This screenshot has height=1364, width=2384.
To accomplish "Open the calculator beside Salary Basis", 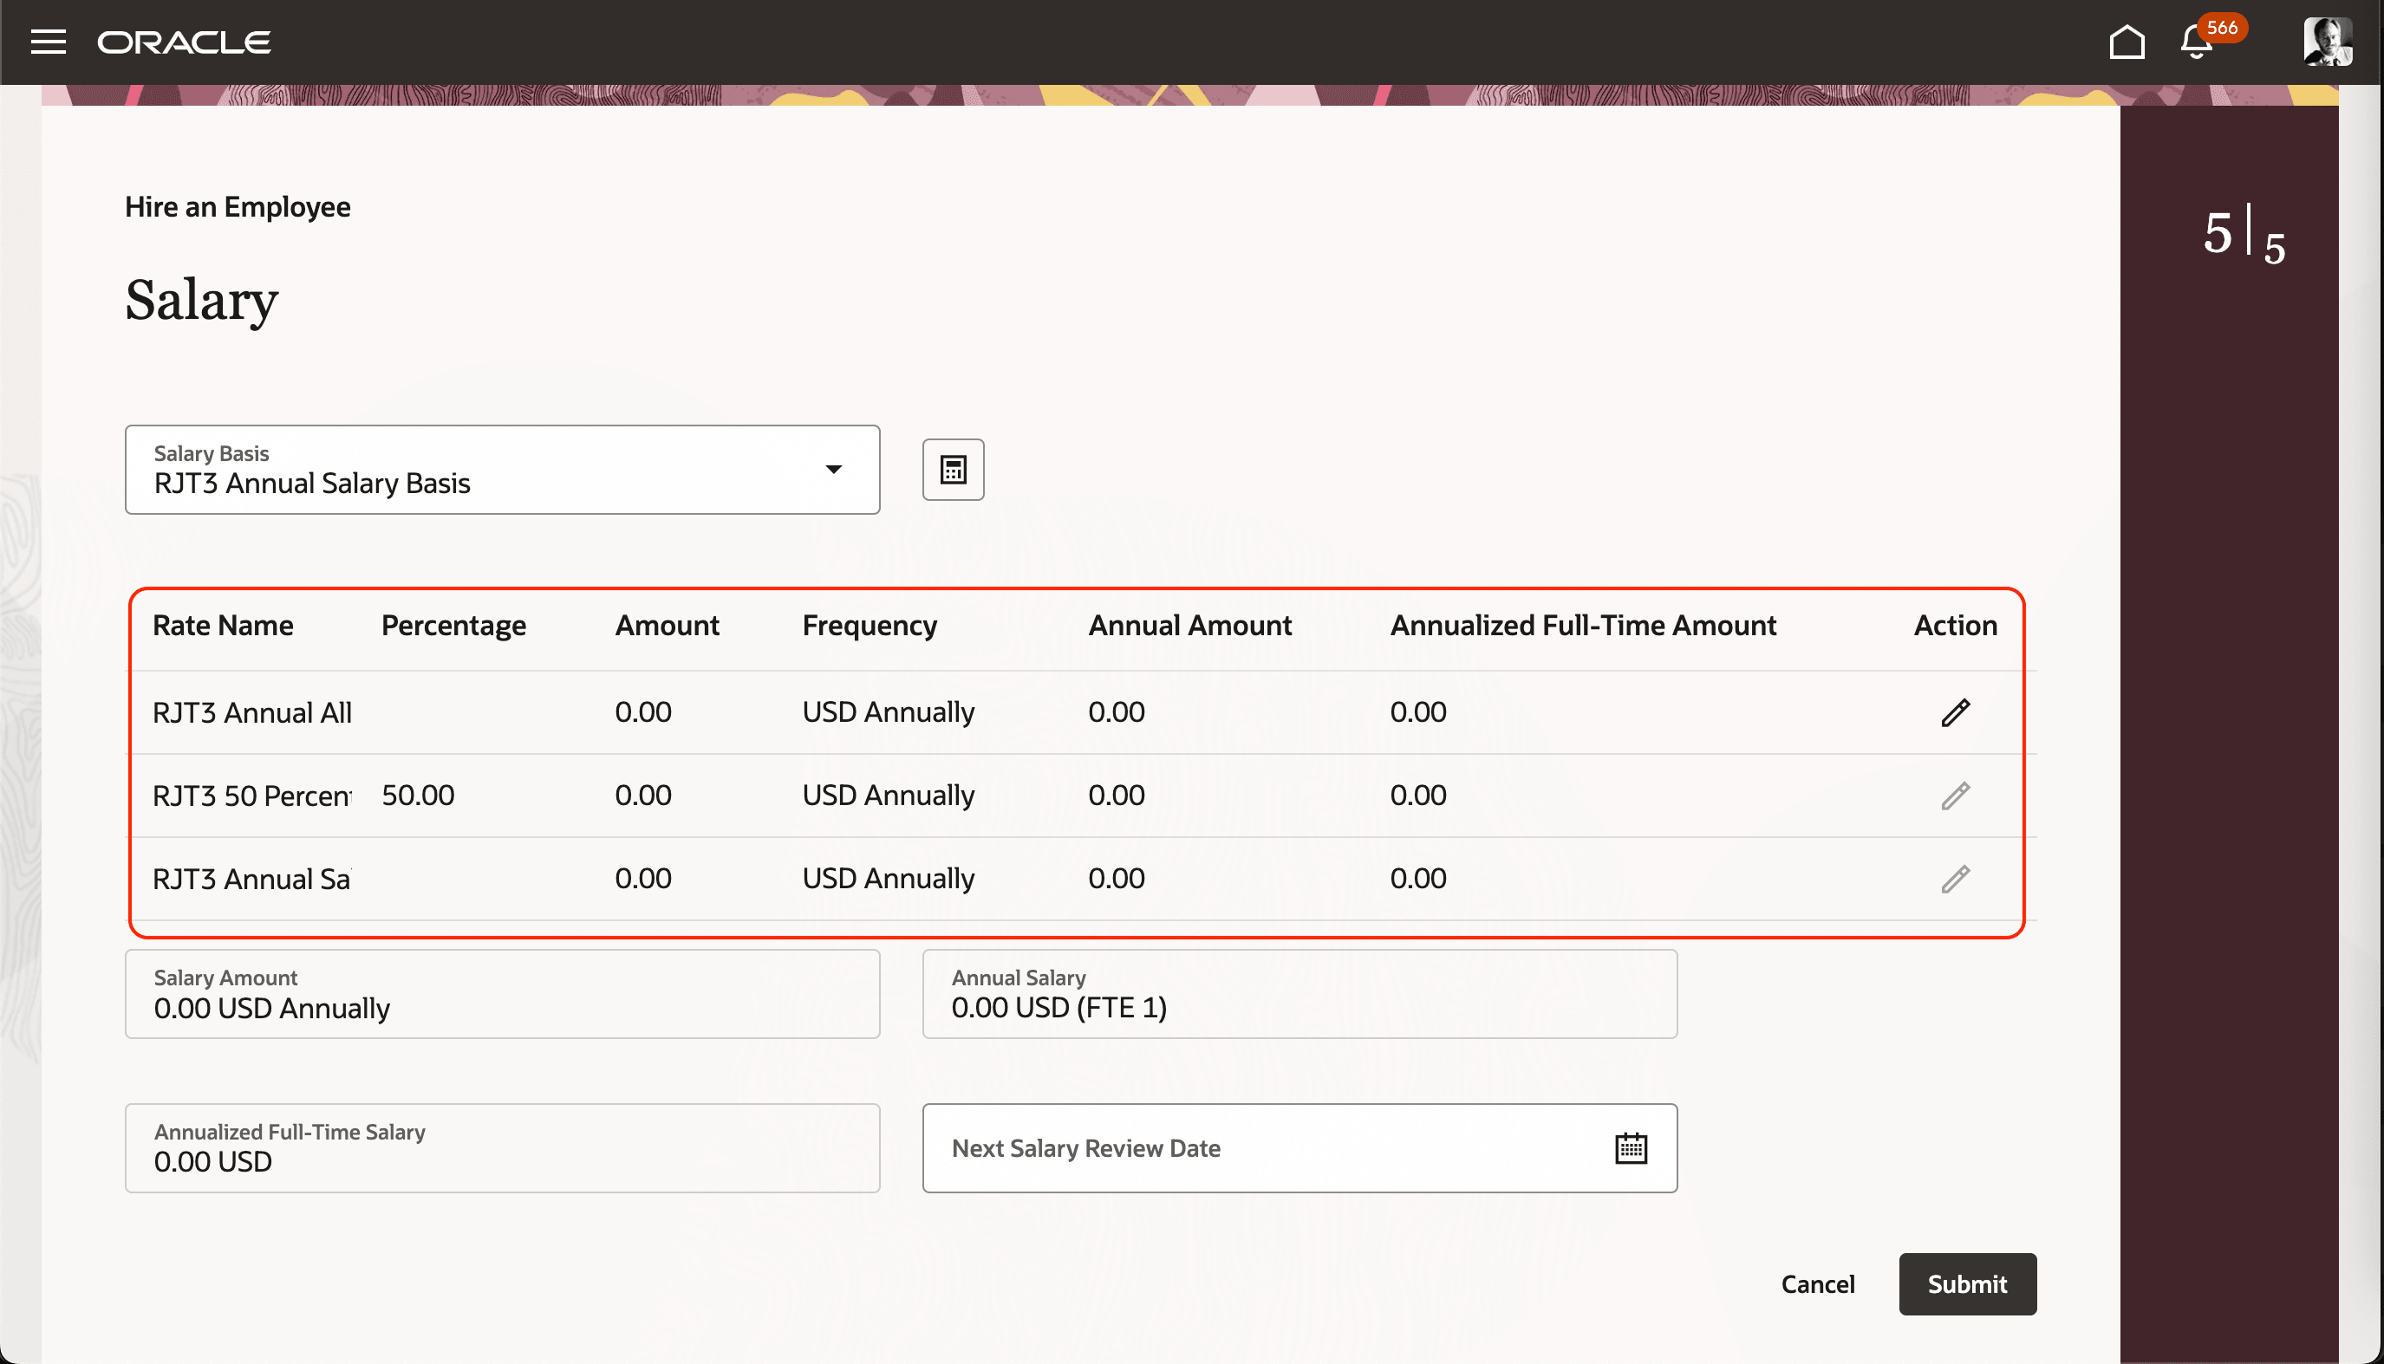I will (953, 470).
